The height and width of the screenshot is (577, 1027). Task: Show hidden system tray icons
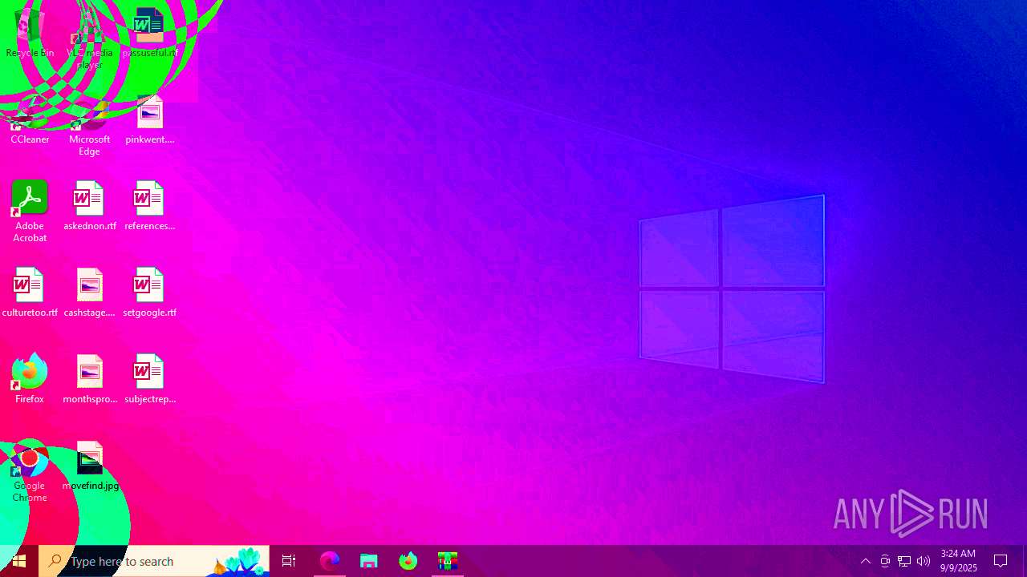[x=866, y=561]
